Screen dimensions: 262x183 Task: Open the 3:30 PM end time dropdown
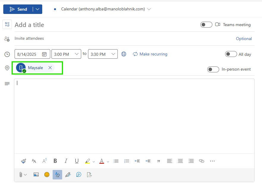(x=103, y=54)
